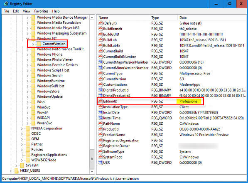
Task: Select the Windows Script Host key
Action: click(x=53, y=70)
